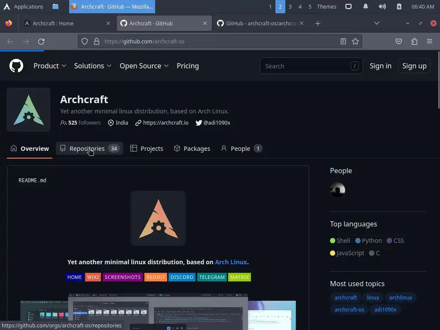Open the Themes panel item

(327, 6)
